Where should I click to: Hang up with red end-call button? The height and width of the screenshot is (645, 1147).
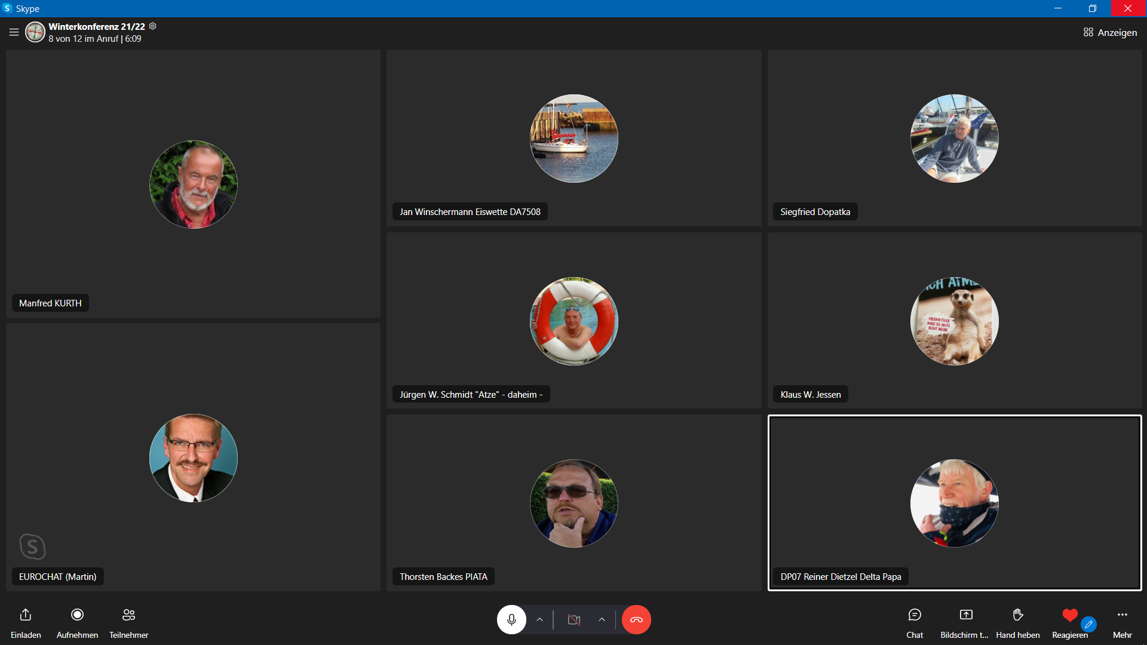coord(636,620)
